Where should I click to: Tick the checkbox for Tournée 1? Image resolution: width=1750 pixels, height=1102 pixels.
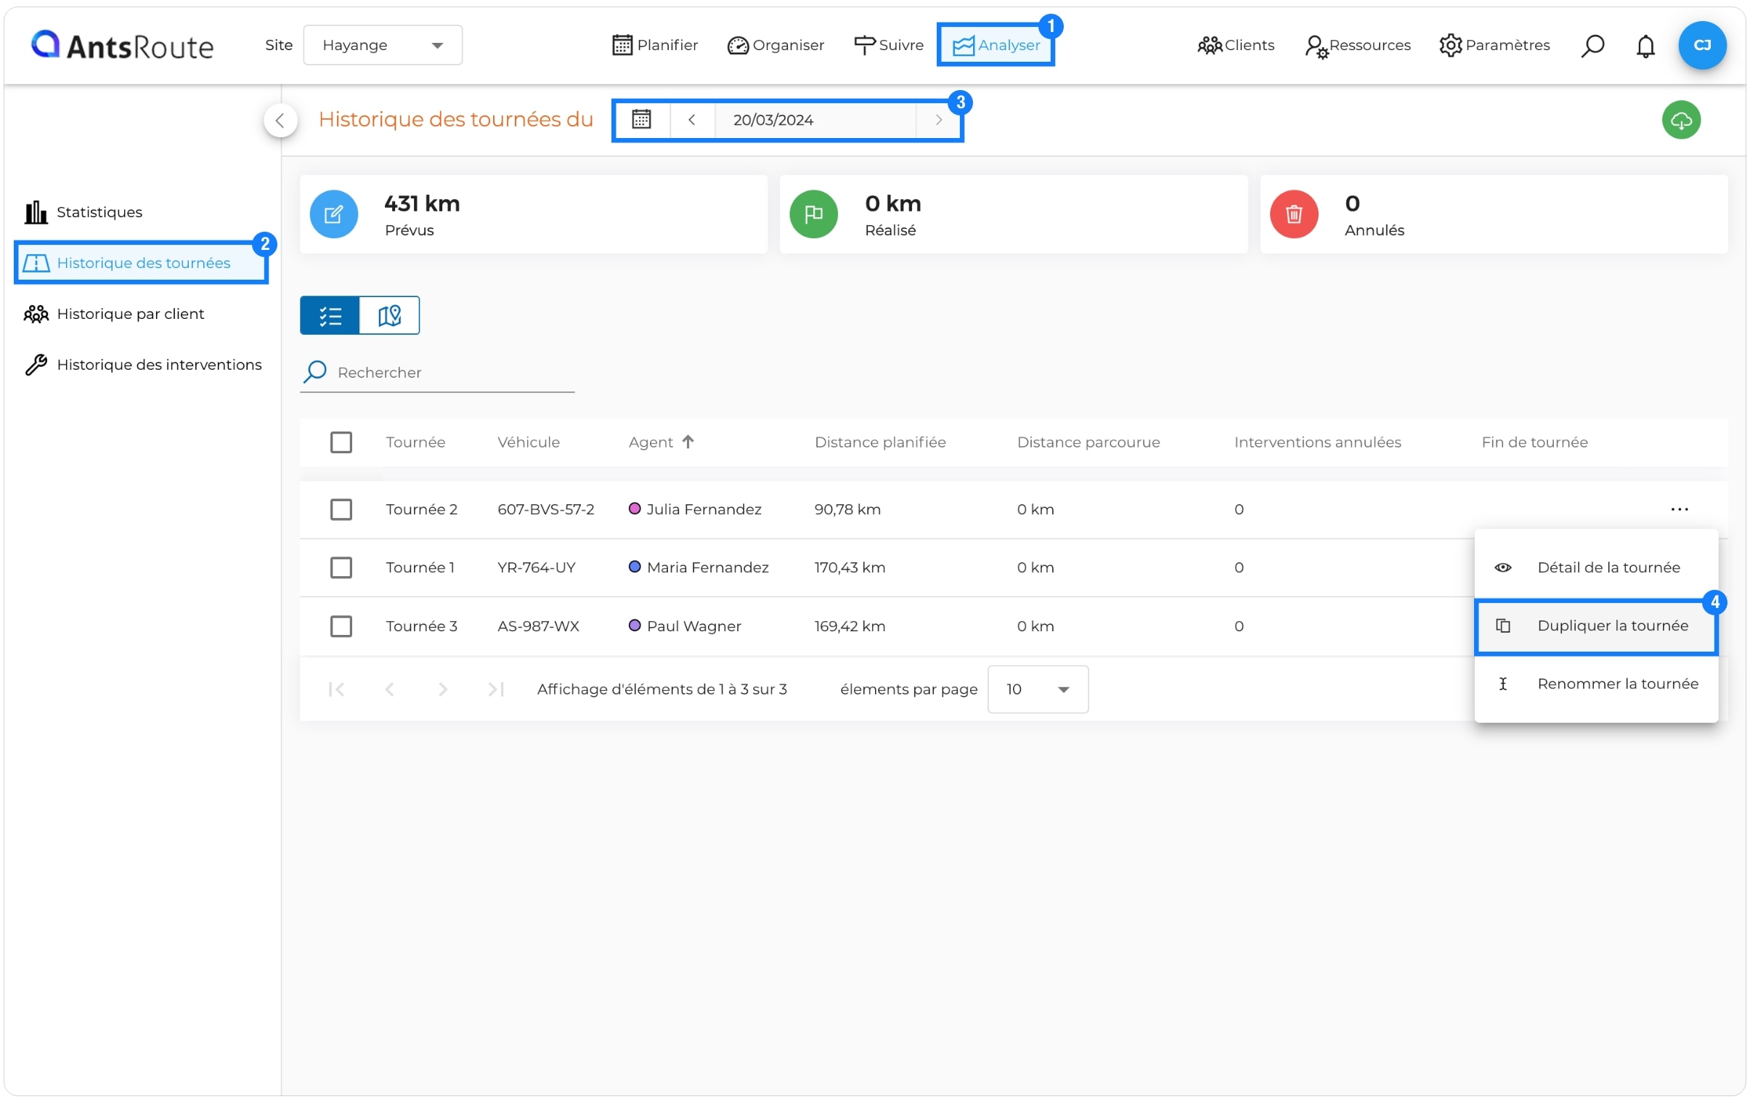[341, 567]
